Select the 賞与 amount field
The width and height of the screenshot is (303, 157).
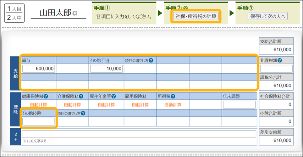pos(38,69)
